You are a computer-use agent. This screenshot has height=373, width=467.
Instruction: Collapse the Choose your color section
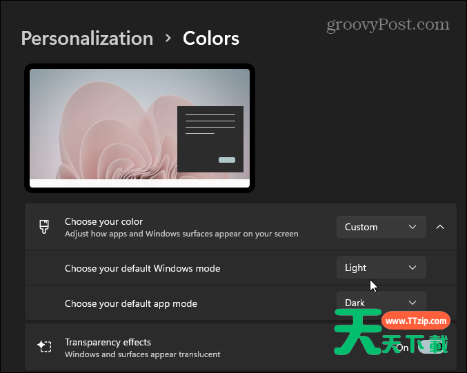[440, 227]
